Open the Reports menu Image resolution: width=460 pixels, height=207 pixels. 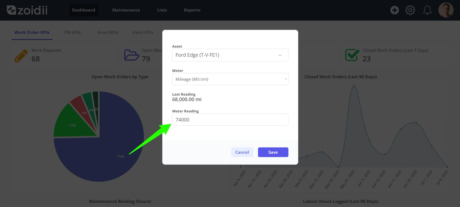[x=192, y=10]
